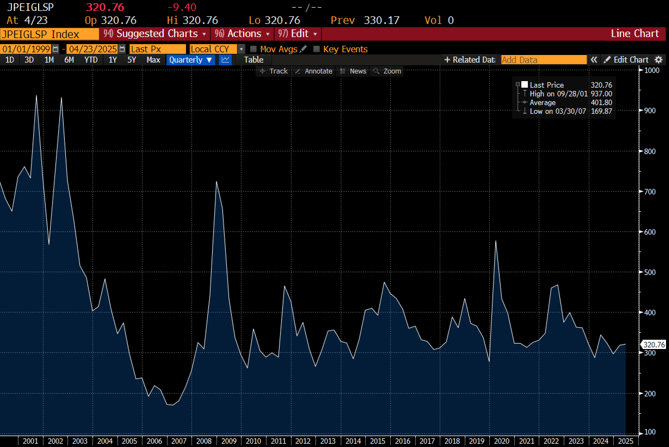Select the 1Y range tab
The height and width of the screenshot is (447, 669).
coord(113,60)
